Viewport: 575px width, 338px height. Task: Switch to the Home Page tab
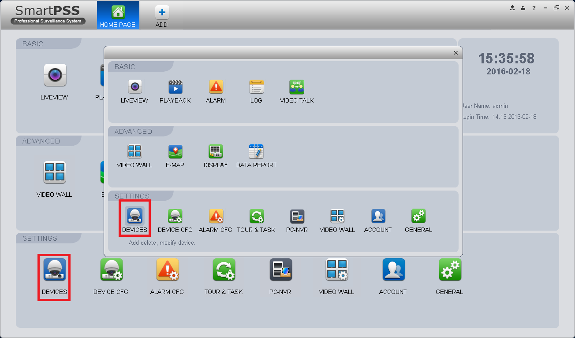(x=118, y=15)
